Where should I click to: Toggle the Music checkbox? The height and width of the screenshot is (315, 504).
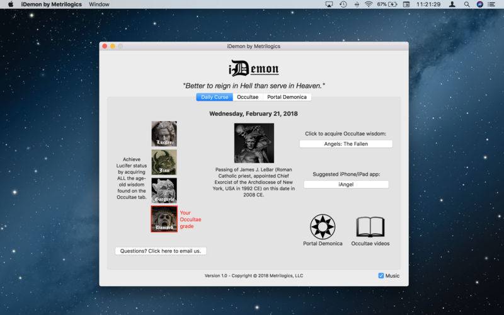click(x=381, y=276)
